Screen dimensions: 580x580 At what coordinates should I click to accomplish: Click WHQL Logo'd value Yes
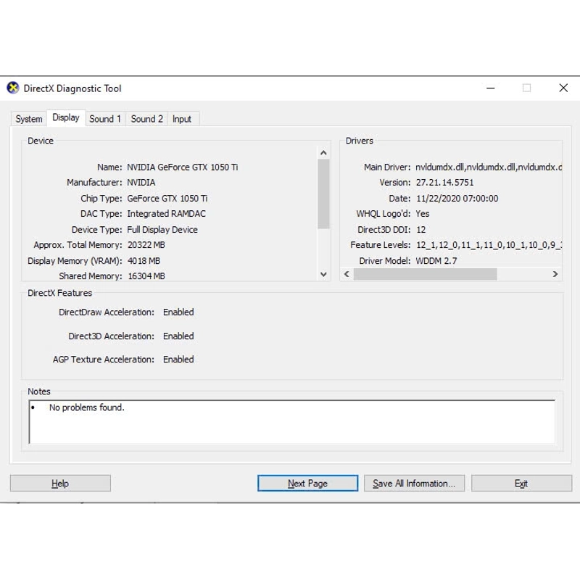(x=423, y=214)
